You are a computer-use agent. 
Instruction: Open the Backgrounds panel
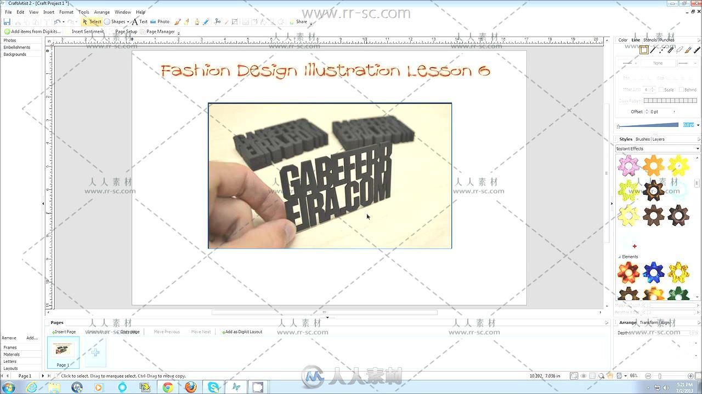pyautogui.click(x=15, y=55)
